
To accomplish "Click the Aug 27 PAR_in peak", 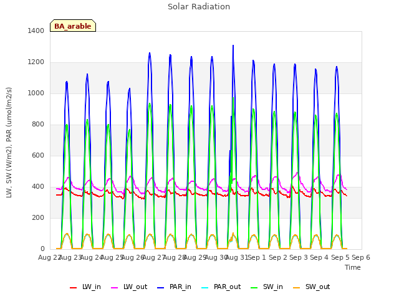I will coord(150,53).
